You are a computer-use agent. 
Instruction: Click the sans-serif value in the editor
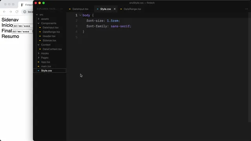(x=121, y=26)
